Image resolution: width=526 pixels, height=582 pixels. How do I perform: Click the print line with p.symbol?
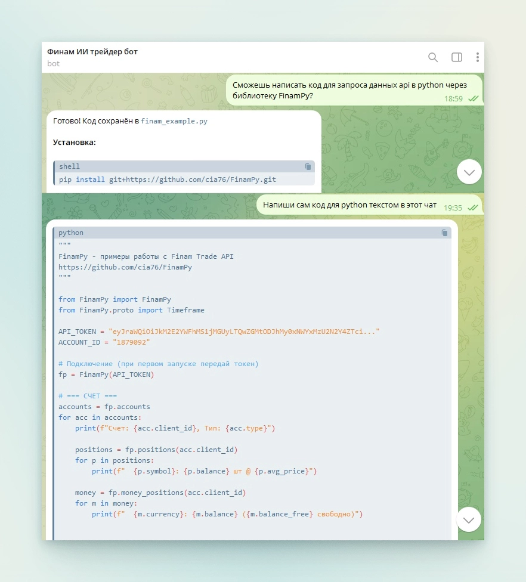pyautogui.click(x=205, y=471)
